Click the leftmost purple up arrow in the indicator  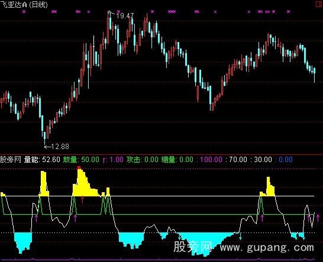[37, 218]
